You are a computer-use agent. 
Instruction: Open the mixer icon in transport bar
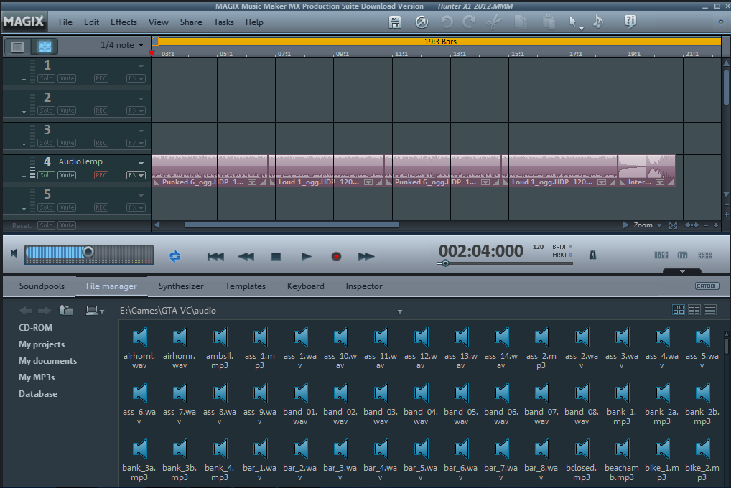(661, 255)
